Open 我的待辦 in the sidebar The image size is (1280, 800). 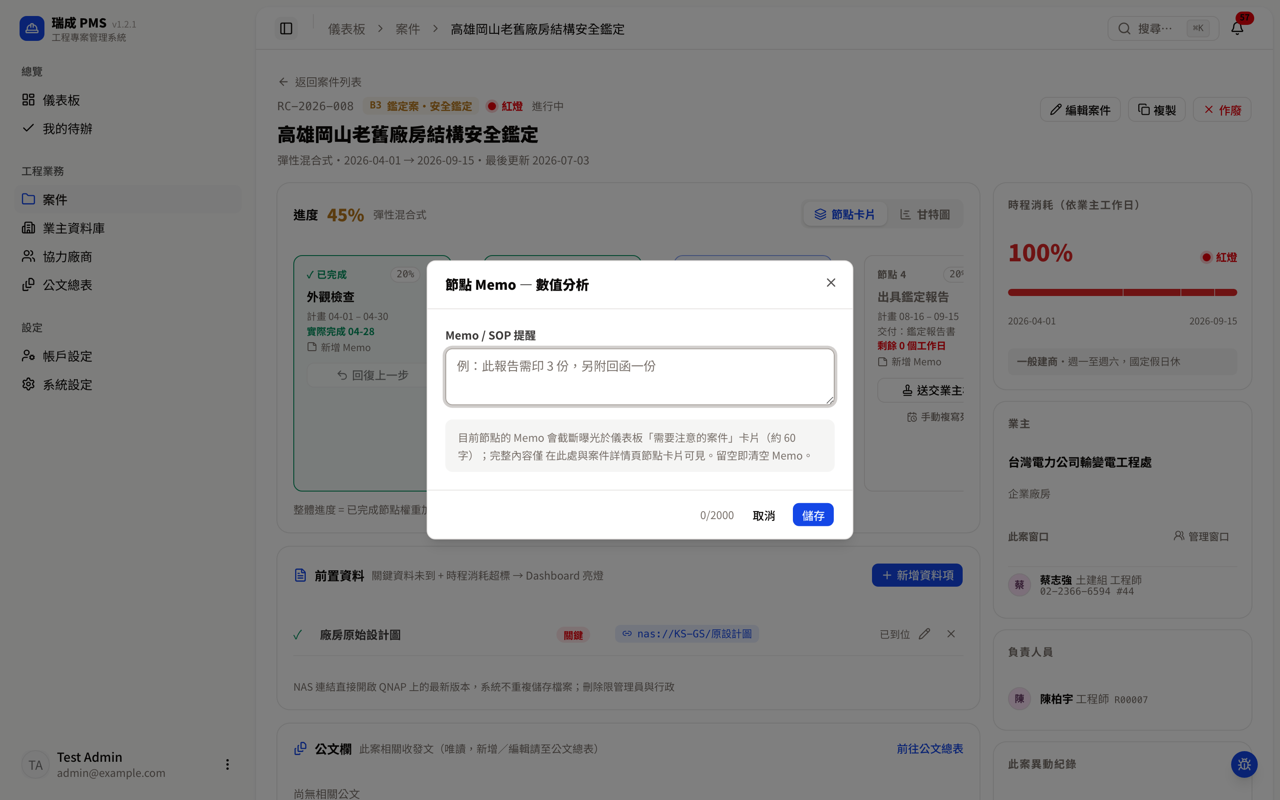[x=128, y=128]
